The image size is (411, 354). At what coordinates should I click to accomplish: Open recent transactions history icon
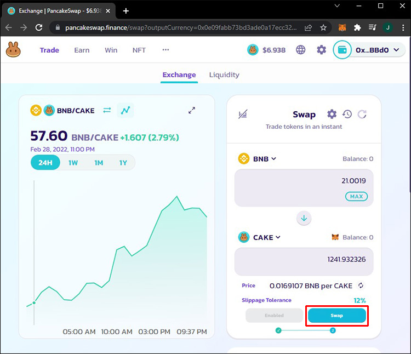347,114
